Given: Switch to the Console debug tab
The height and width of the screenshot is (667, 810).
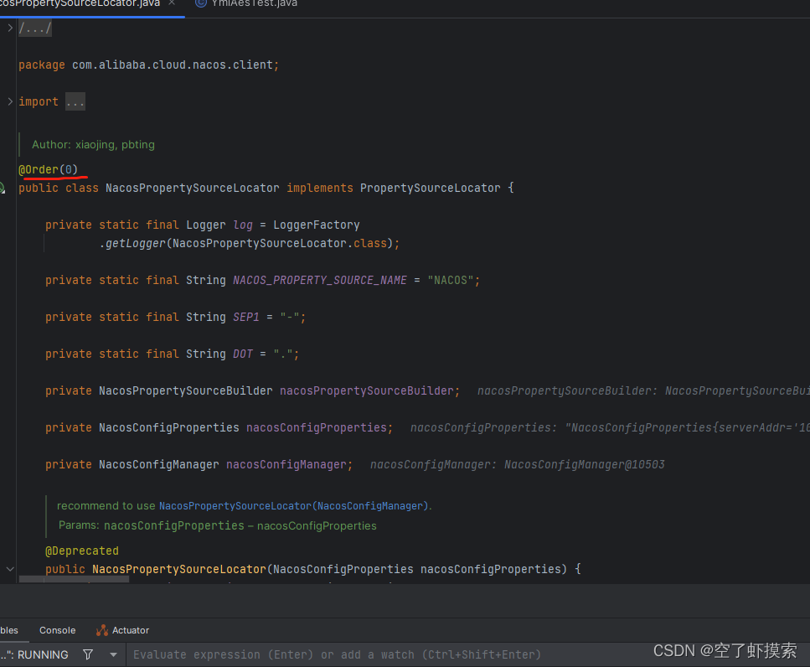Looking at the screenshot, I should point(57,630).
